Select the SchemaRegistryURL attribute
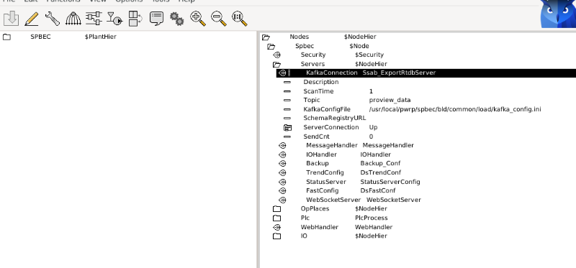 (x=334, y=119)
